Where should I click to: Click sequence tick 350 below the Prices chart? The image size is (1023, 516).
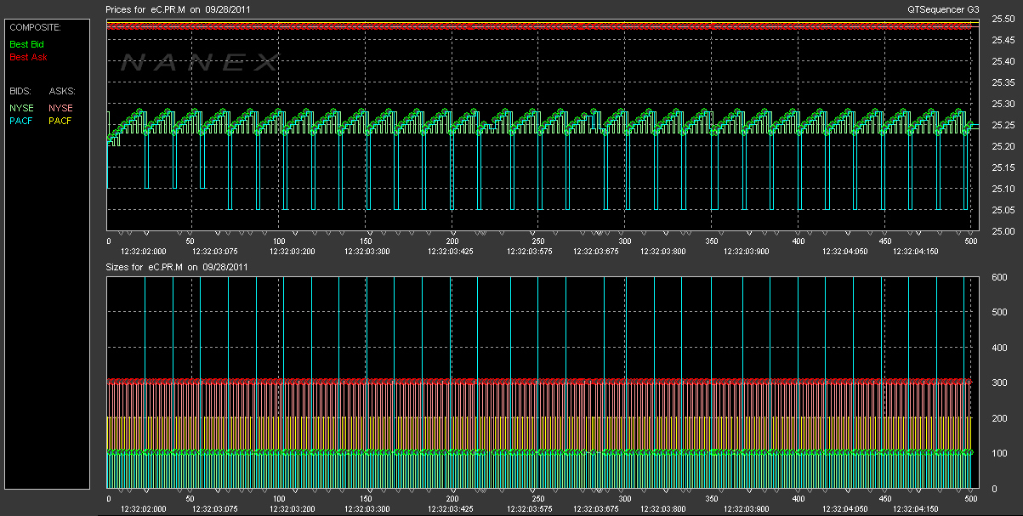[x=712, y=241]
